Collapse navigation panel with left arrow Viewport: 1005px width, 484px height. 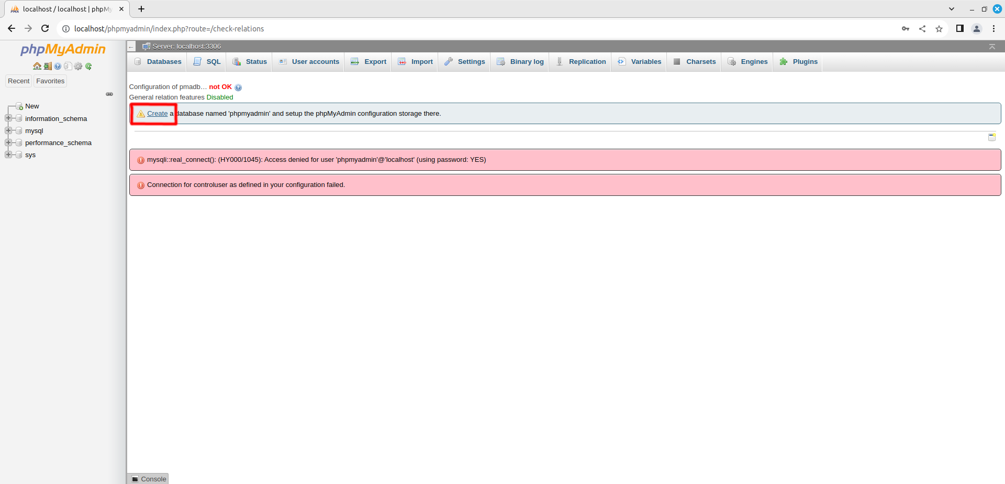131,47
